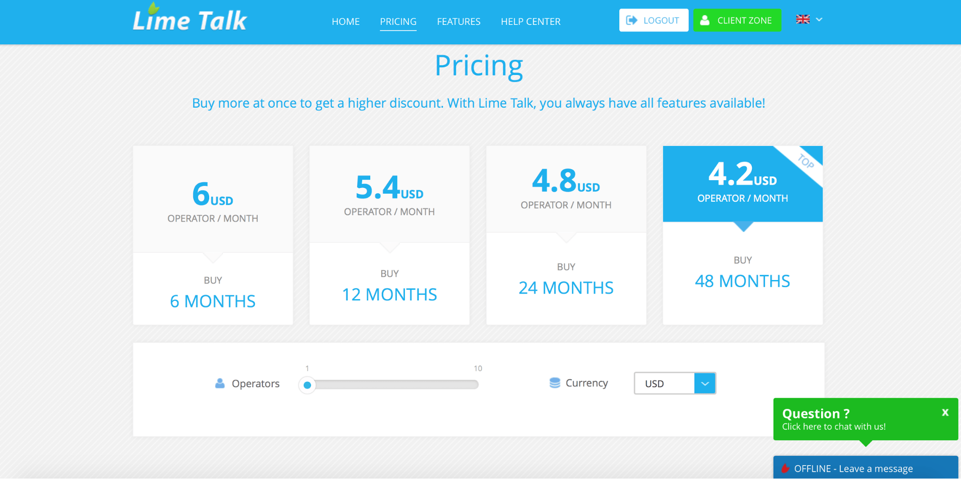Click the 5.4 USD price card header
This screenshot has height=479, width=961.
pos(389,195)
